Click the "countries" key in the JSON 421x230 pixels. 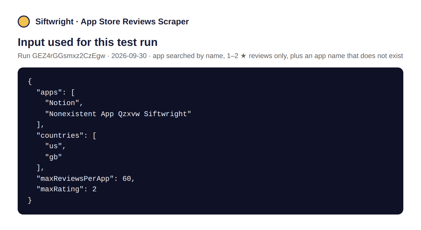click(60, 135)
